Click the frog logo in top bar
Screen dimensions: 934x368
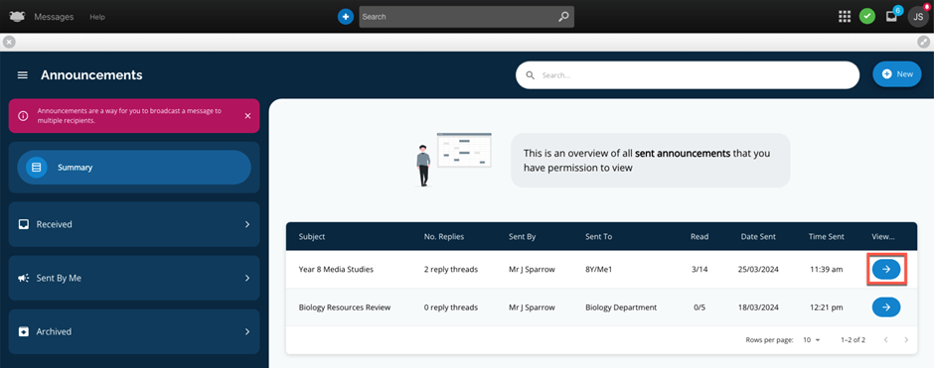(x=17, y=17)
